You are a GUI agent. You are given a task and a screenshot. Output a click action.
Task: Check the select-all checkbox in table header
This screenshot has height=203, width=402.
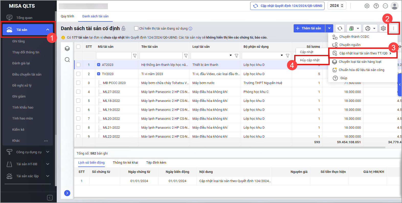coord(78,47)
